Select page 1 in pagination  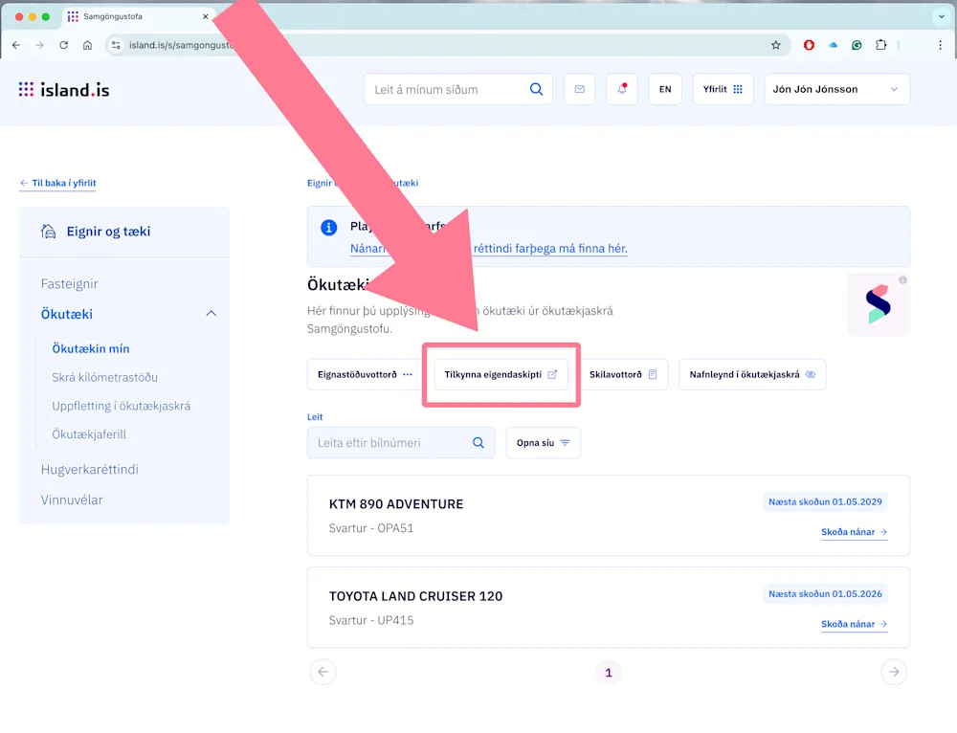(609, 673)
